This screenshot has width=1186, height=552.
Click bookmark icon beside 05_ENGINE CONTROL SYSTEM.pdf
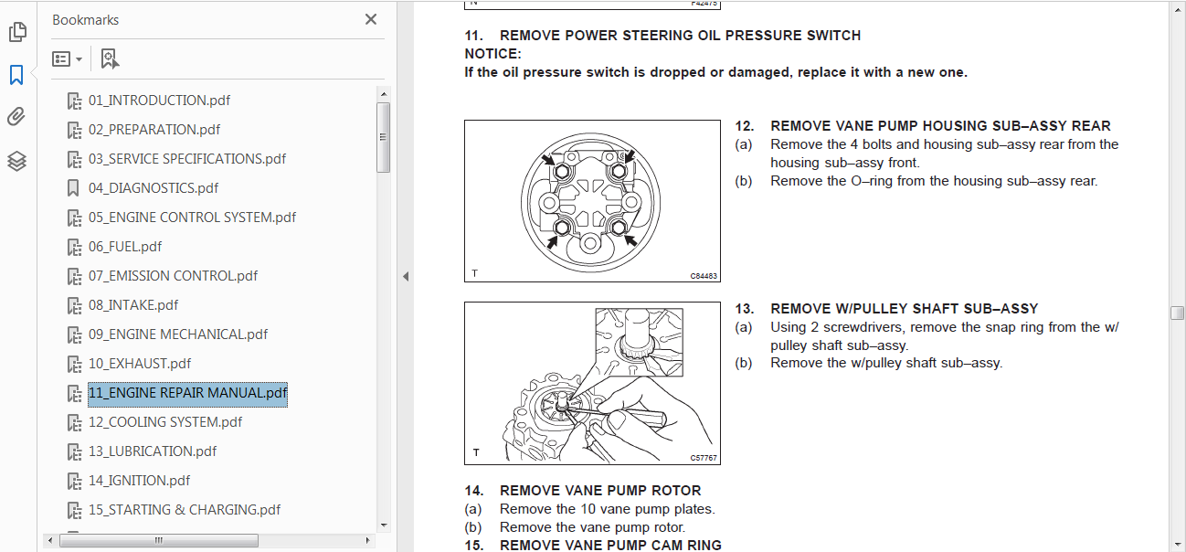[75, 218]
